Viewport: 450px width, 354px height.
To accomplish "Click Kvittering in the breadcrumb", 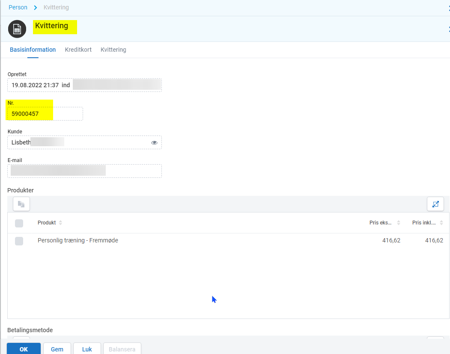I will click(x=56, y=7).
